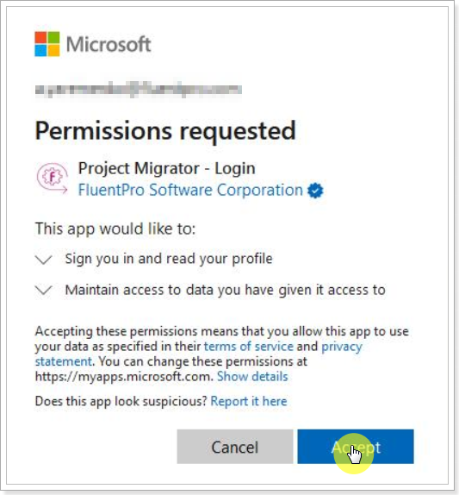Viewport: 459px width, 495px height.
Task: Open the terms of service link
Action: coord(249,347)
